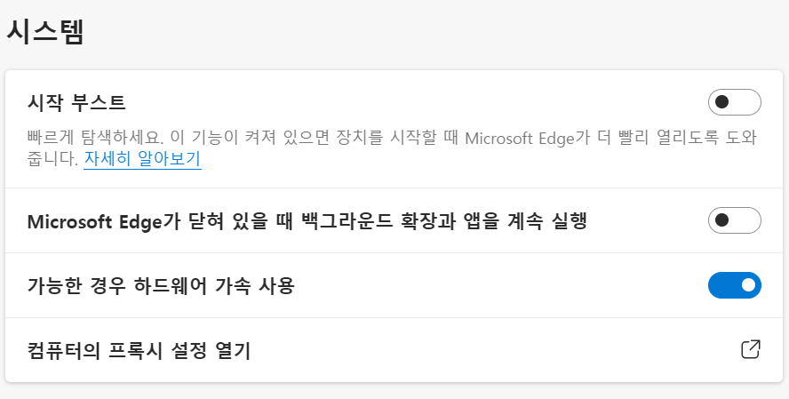Click the 시작 부스트 label
The width and height of the screenshot is (789, 399).
76,103
